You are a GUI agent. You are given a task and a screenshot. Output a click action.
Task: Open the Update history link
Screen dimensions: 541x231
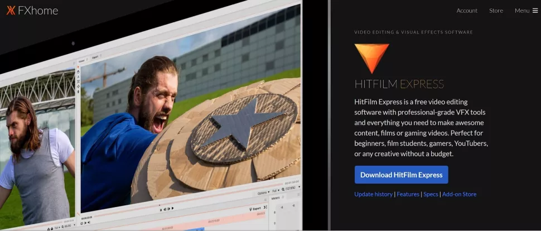(x=373, y=194)
